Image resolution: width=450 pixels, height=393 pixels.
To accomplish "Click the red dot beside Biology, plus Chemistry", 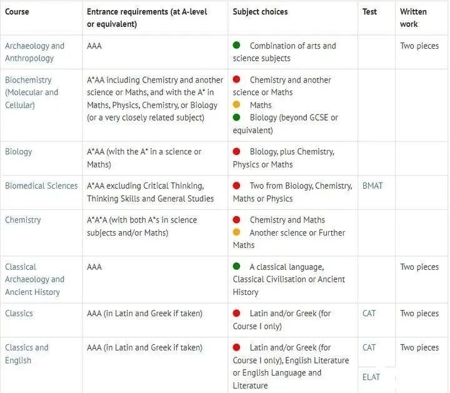I will [x=237, y=152].
